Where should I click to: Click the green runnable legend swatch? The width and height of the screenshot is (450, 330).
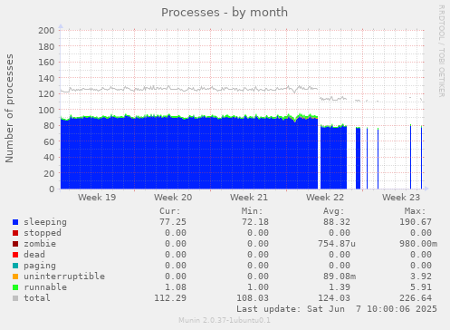(15, 287)
